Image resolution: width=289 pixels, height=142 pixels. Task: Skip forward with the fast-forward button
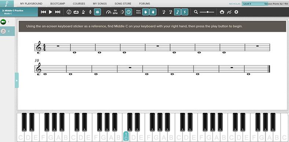coord(58,12)
